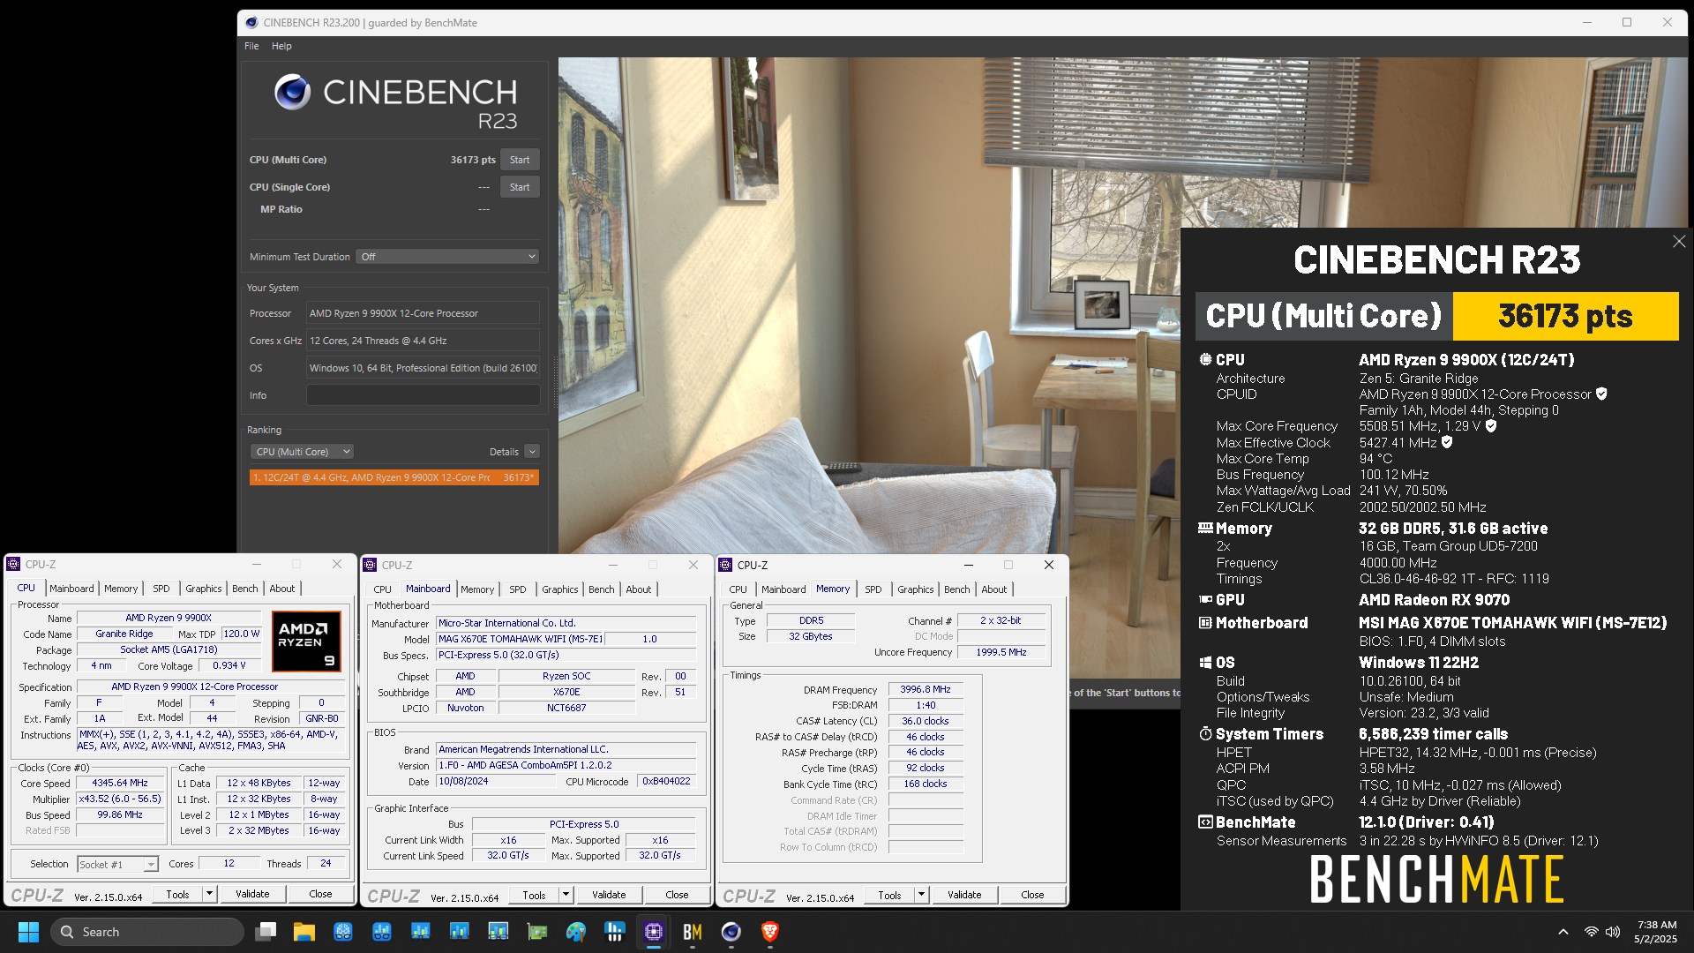Open the Tools dropdown arrow in the CPU-Z CPU window

(209, 894)
